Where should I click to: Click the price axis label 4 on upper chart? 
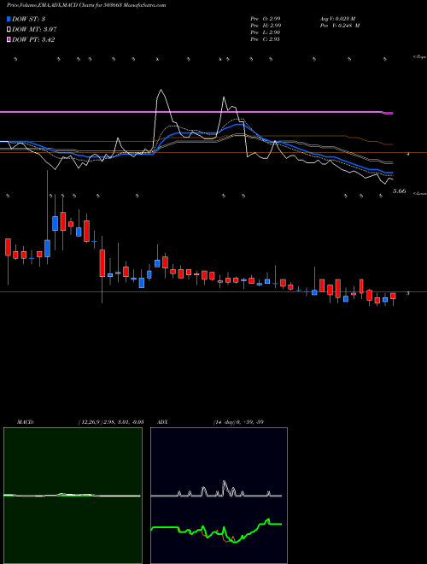[407, 154]
